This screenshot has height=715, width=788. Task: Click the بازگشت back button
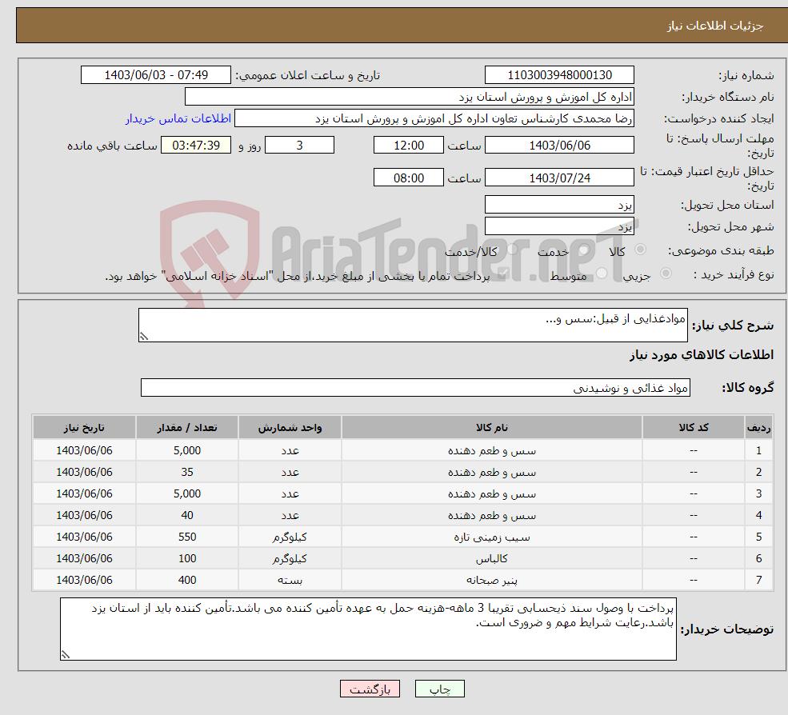[370, 689]
